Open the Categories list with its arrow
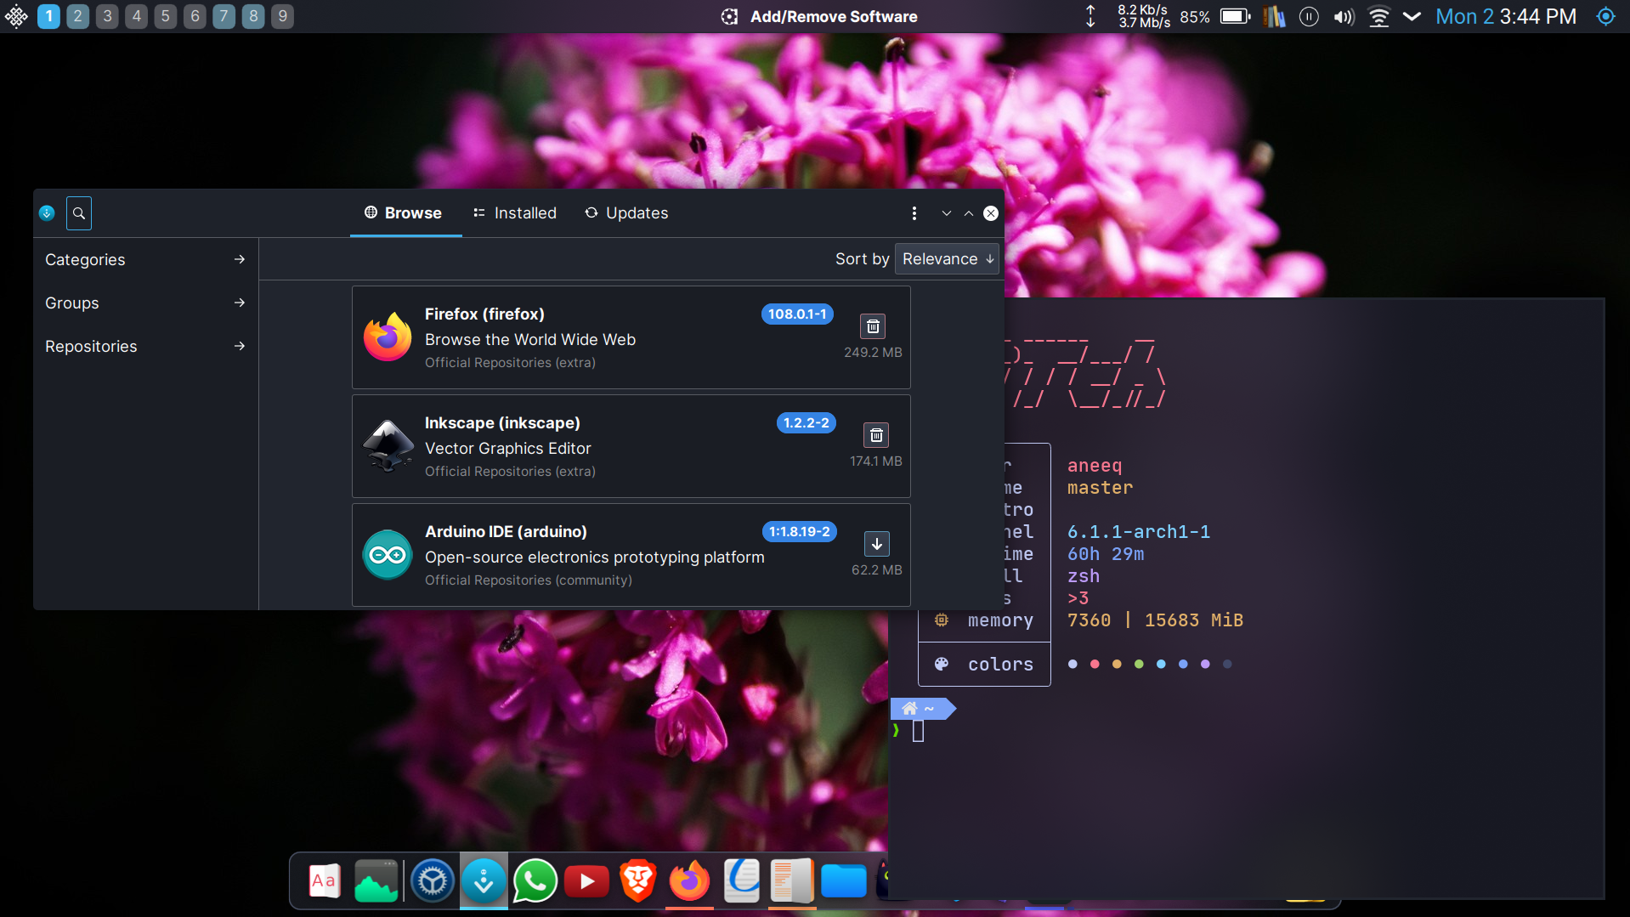 point(240,259)
